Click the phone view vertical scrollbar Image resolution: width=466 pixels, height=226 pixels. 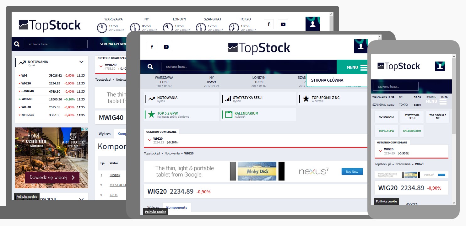pos(453,94)
